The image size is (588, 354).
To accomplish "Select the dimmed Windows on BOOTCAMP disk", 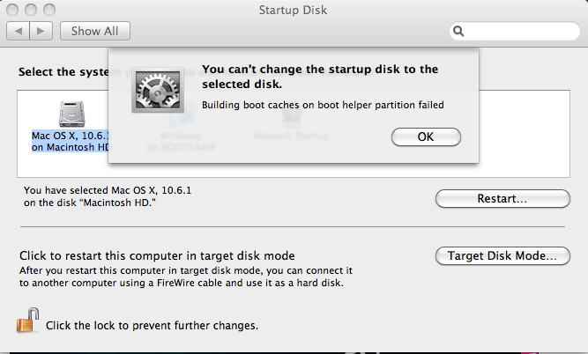I will [181, 141].
